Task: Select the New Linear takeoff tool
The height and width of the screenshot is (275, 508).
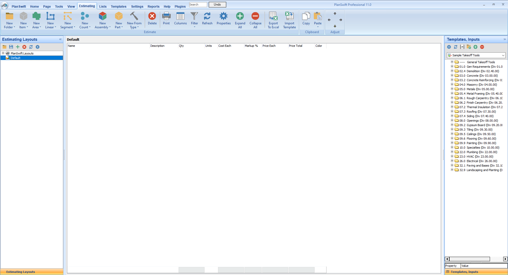Action: (x=51, y=20)
